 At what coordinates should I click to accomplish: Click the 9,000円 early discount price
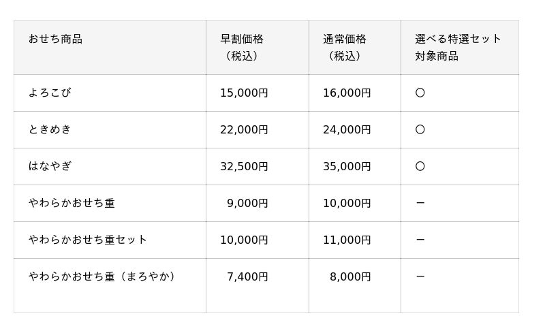click(247, 204)
